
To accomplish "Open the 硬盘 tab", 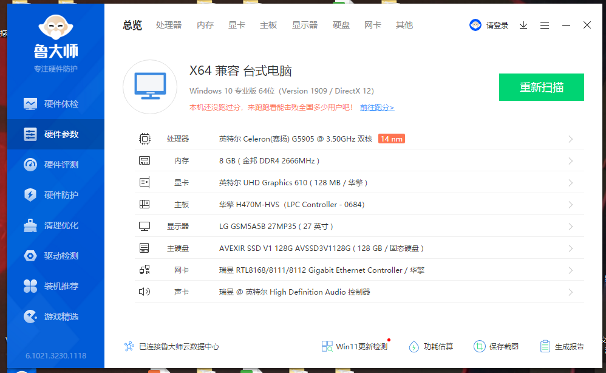I will click(341, 25).
